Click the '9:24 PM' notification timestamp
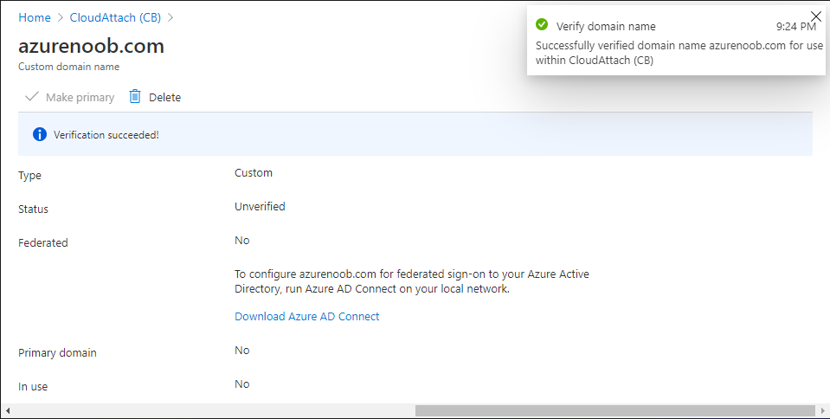 [x=795, y=27]
